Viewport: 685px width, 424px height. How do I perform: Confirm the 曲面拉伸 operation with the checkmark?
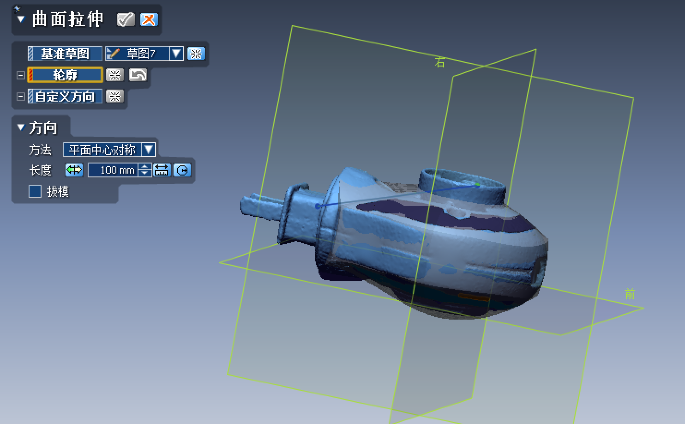pos(126,19)
